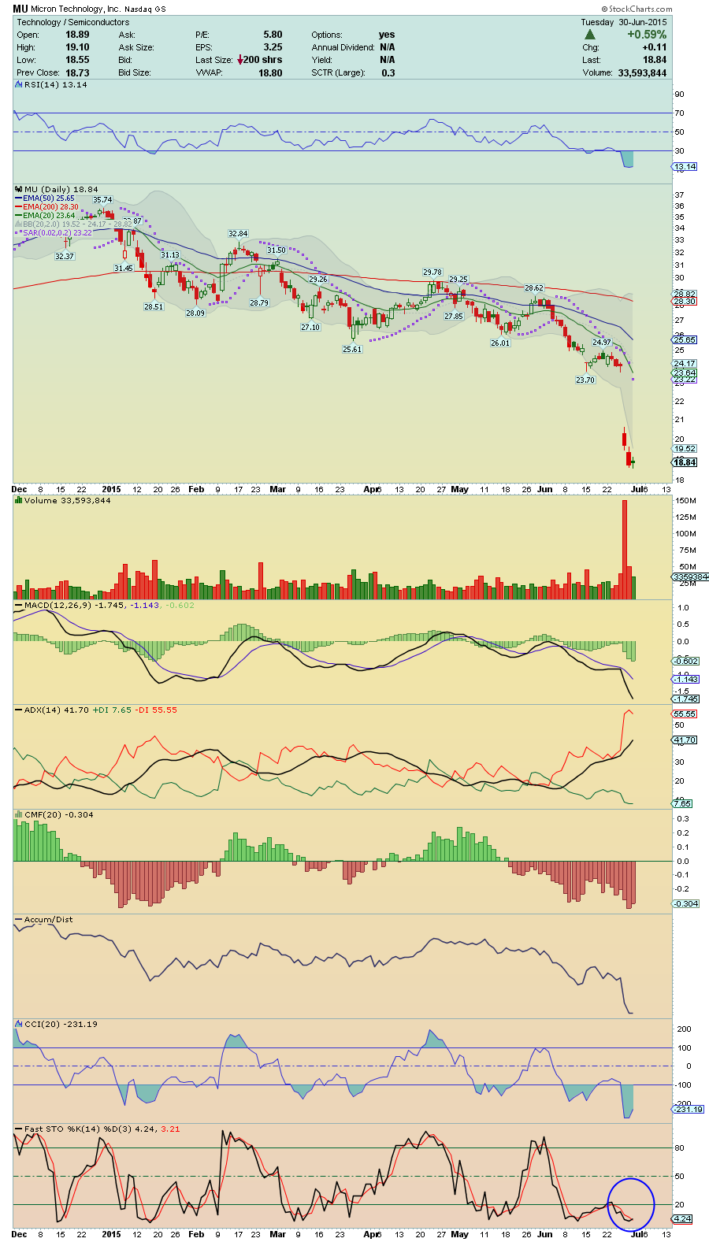Screen dimensions: 709x1242
Task: Click the RSI 13.14 value tag on right axis
Action: (x=685, y=167)
